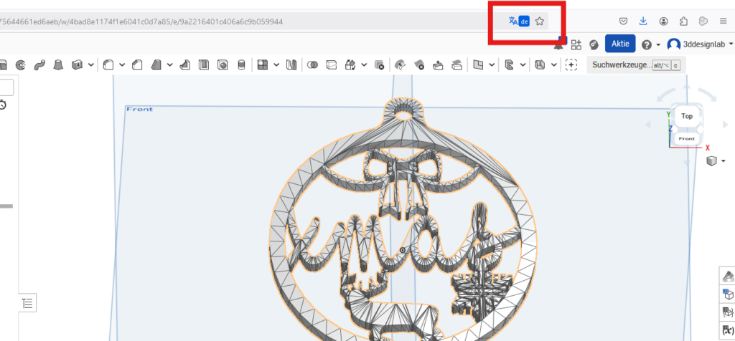Select the Linear pattern tool
This screenshot has height=341, width=735.
coord(263,65)
